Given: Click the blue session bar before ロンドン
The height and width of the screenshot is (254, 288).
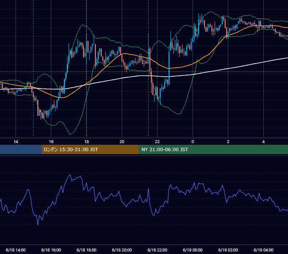Looking at the screenshot, I should coord(21,149).
